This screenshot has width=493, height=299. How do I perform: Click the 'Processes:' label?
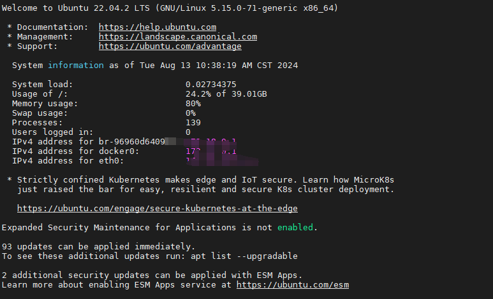click(38, 123)
